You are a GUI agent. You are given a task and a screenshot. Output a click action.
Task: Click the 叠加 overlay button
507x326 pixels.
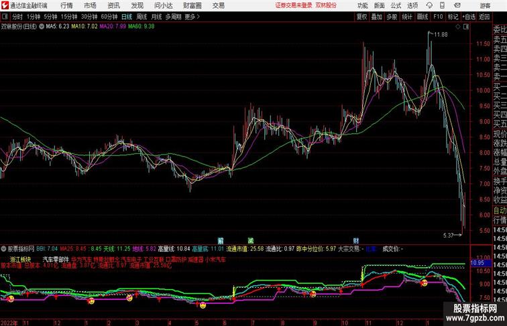377,17
